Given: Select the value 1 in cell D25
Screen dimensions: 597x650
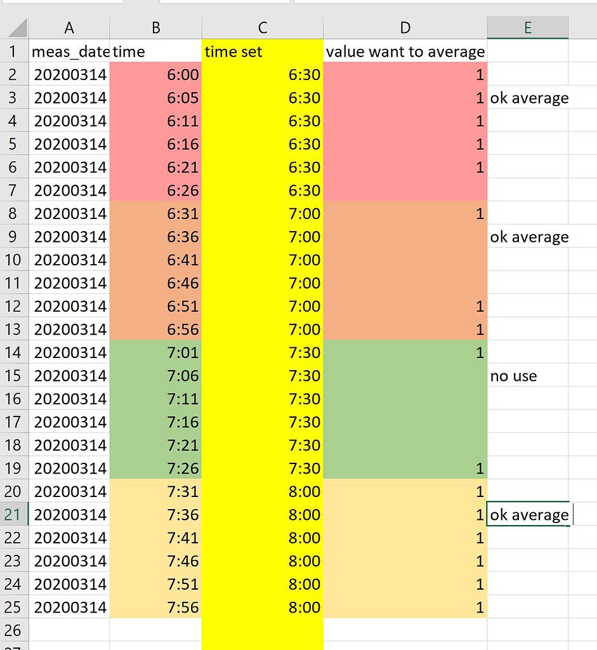Looking at the screenshot, I should (x=405, y=607).
